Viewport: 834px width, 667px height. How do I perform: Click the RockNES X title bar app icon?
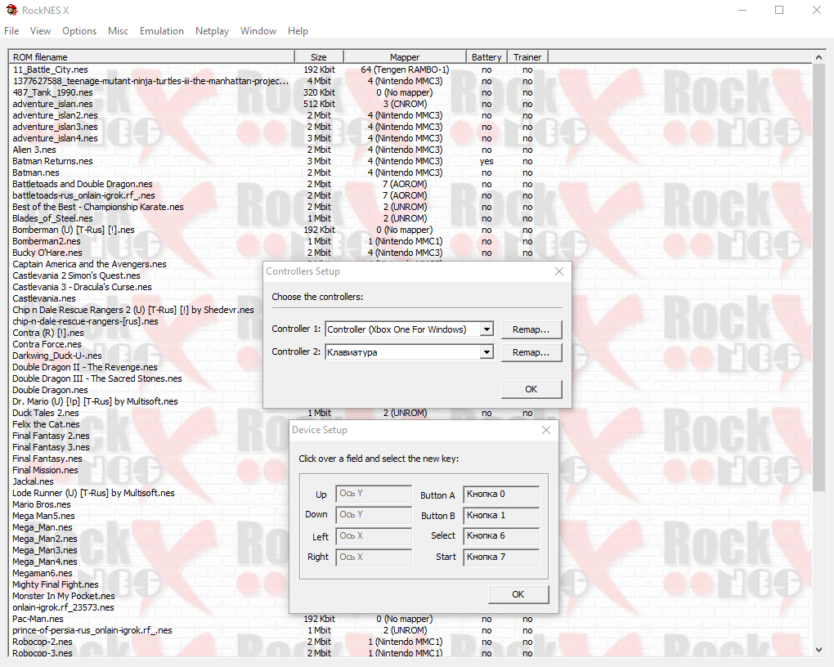point(11,10)
